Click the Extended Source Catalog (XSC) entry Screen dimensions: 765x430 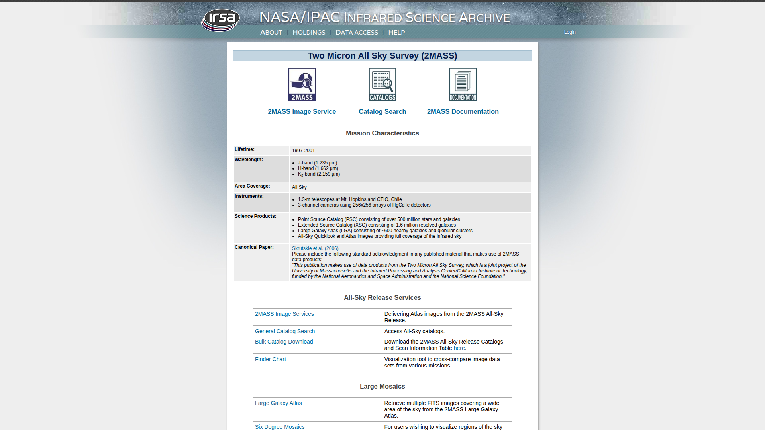[x=377, y=225]
